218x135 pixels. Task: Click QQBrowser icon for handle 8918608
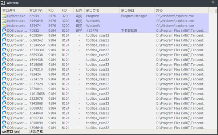pos(4,64)
